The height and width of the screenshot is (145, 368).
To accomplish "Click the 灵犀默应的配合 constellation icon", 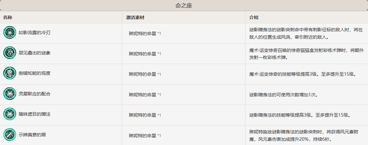I will 10,94.
